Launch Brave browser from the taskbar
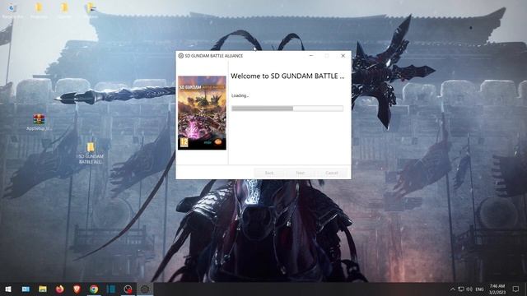 pos(77,289)
